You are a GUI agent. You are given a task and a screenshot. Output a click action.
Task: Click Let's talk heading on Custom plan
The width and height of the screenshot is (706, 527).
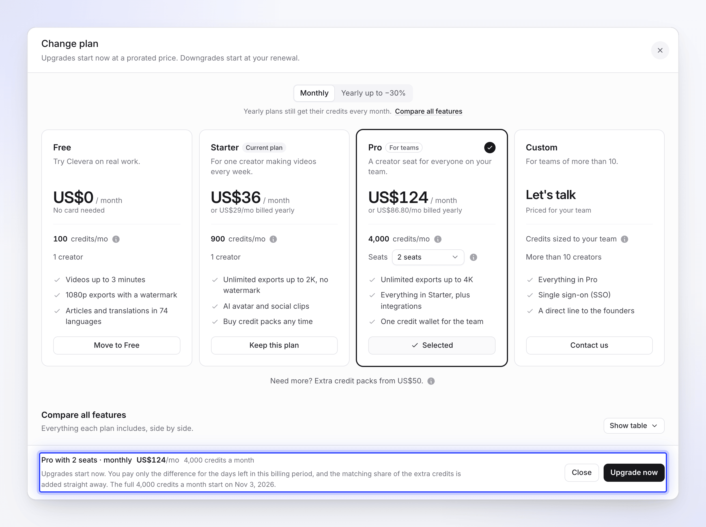click(550, 195)
